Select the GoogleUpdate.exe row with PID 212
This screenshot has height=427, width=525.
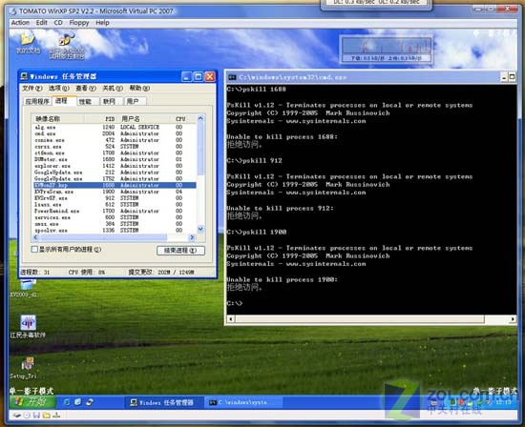(115, 173)
